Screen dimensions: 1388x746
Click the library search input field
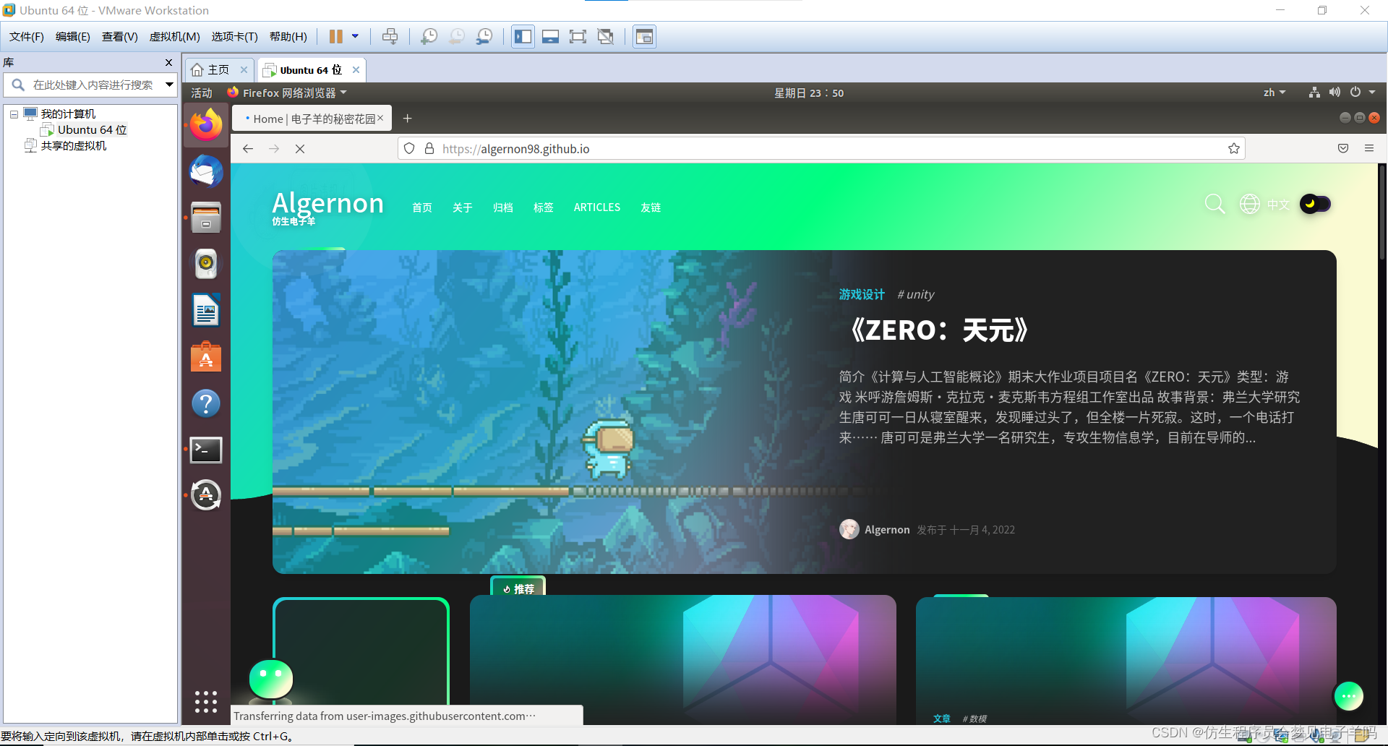92,85
